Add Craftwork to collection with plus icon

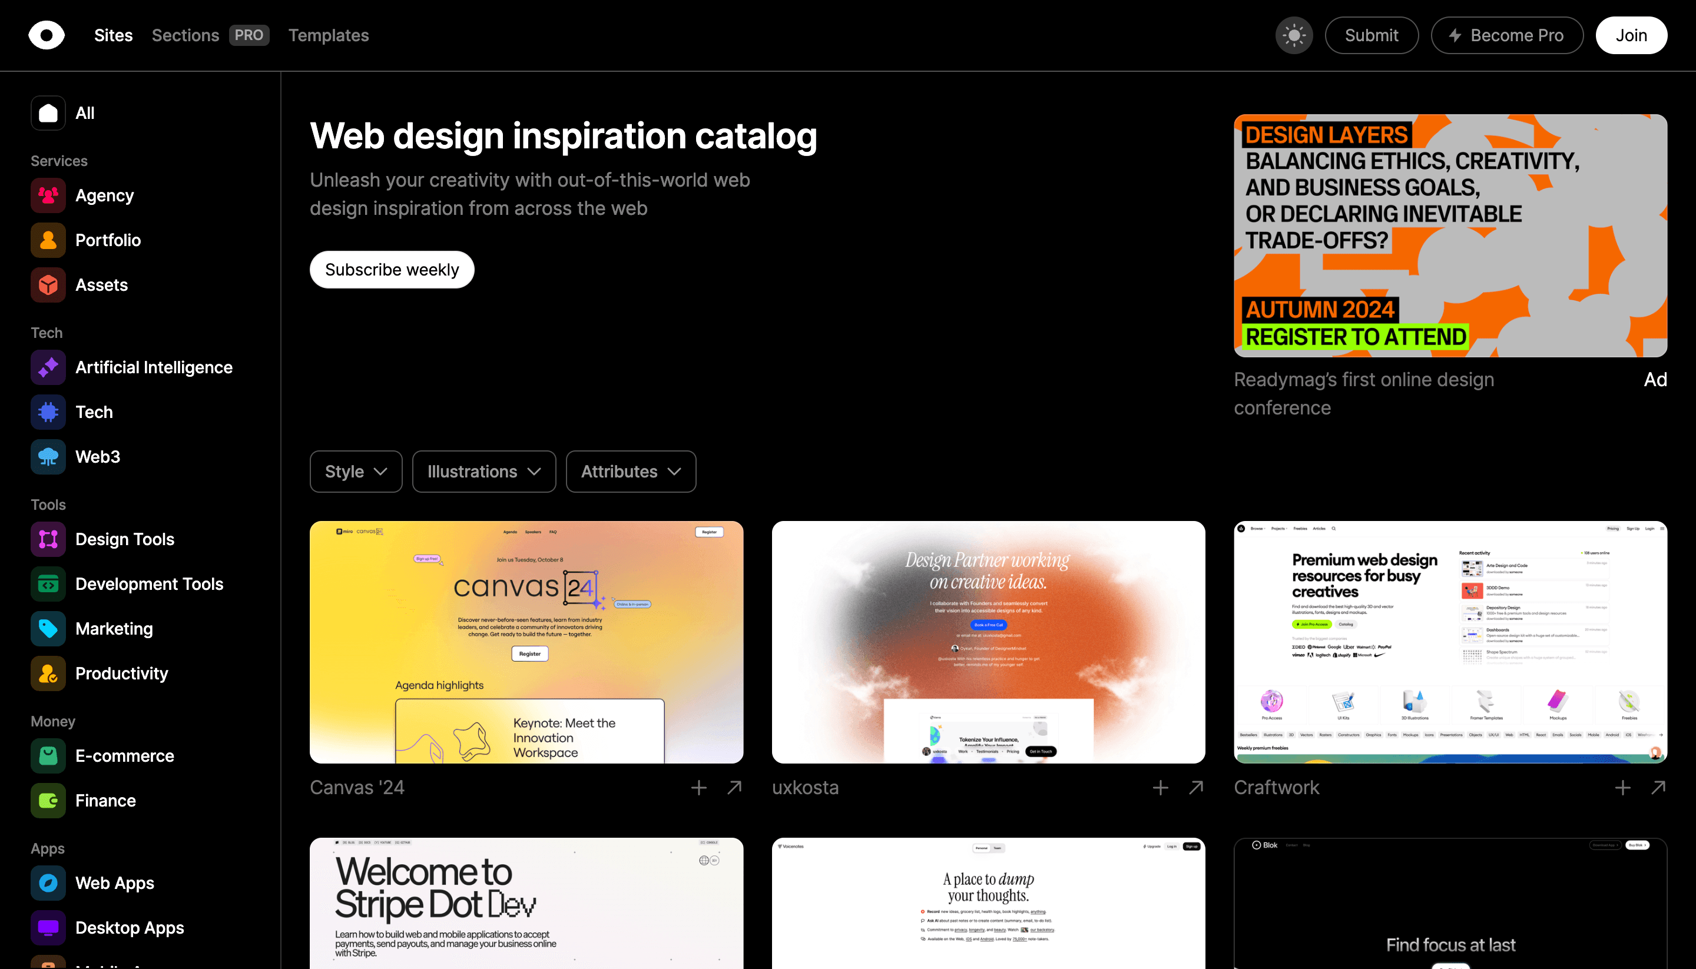[1622, 788]
